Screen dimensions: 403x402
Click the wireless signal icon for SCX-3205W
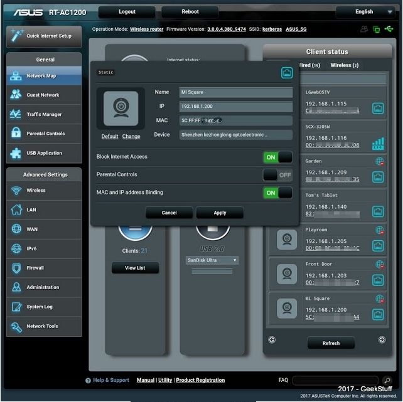click(x=378, y=144)
